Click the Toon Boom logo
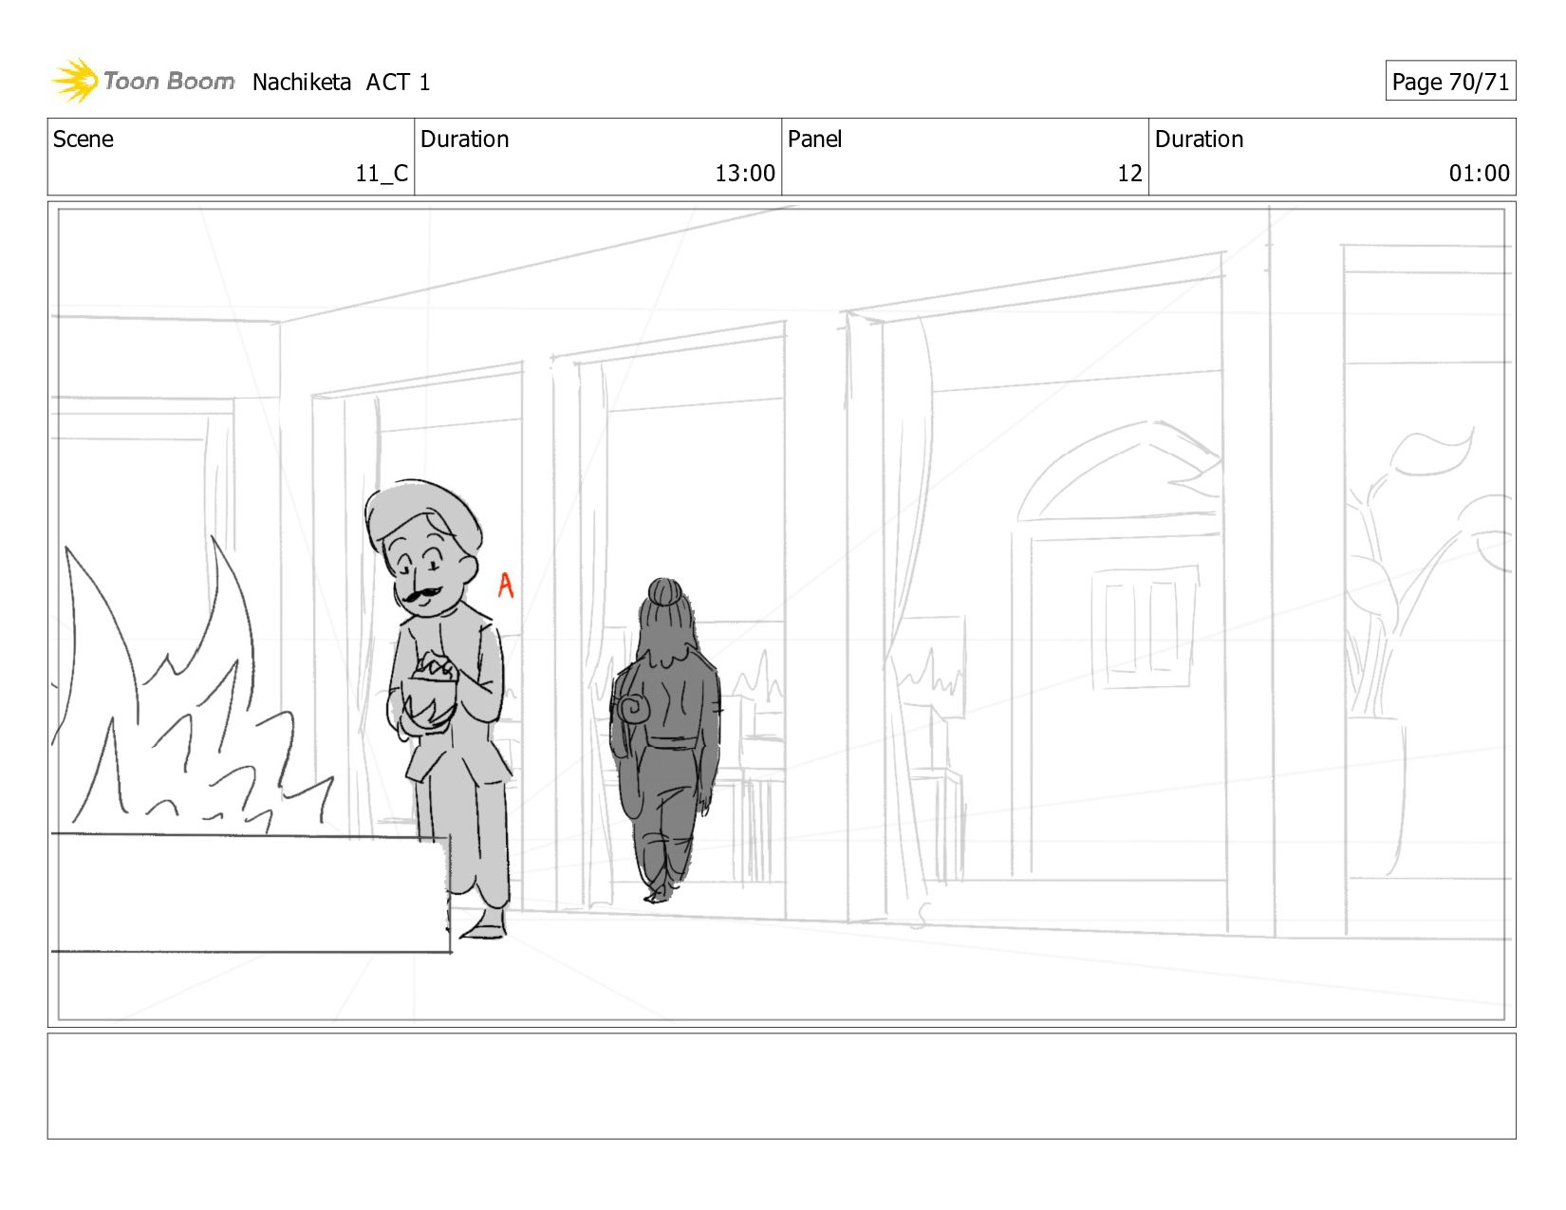The image size is (1566, 1210). [142, 81]
